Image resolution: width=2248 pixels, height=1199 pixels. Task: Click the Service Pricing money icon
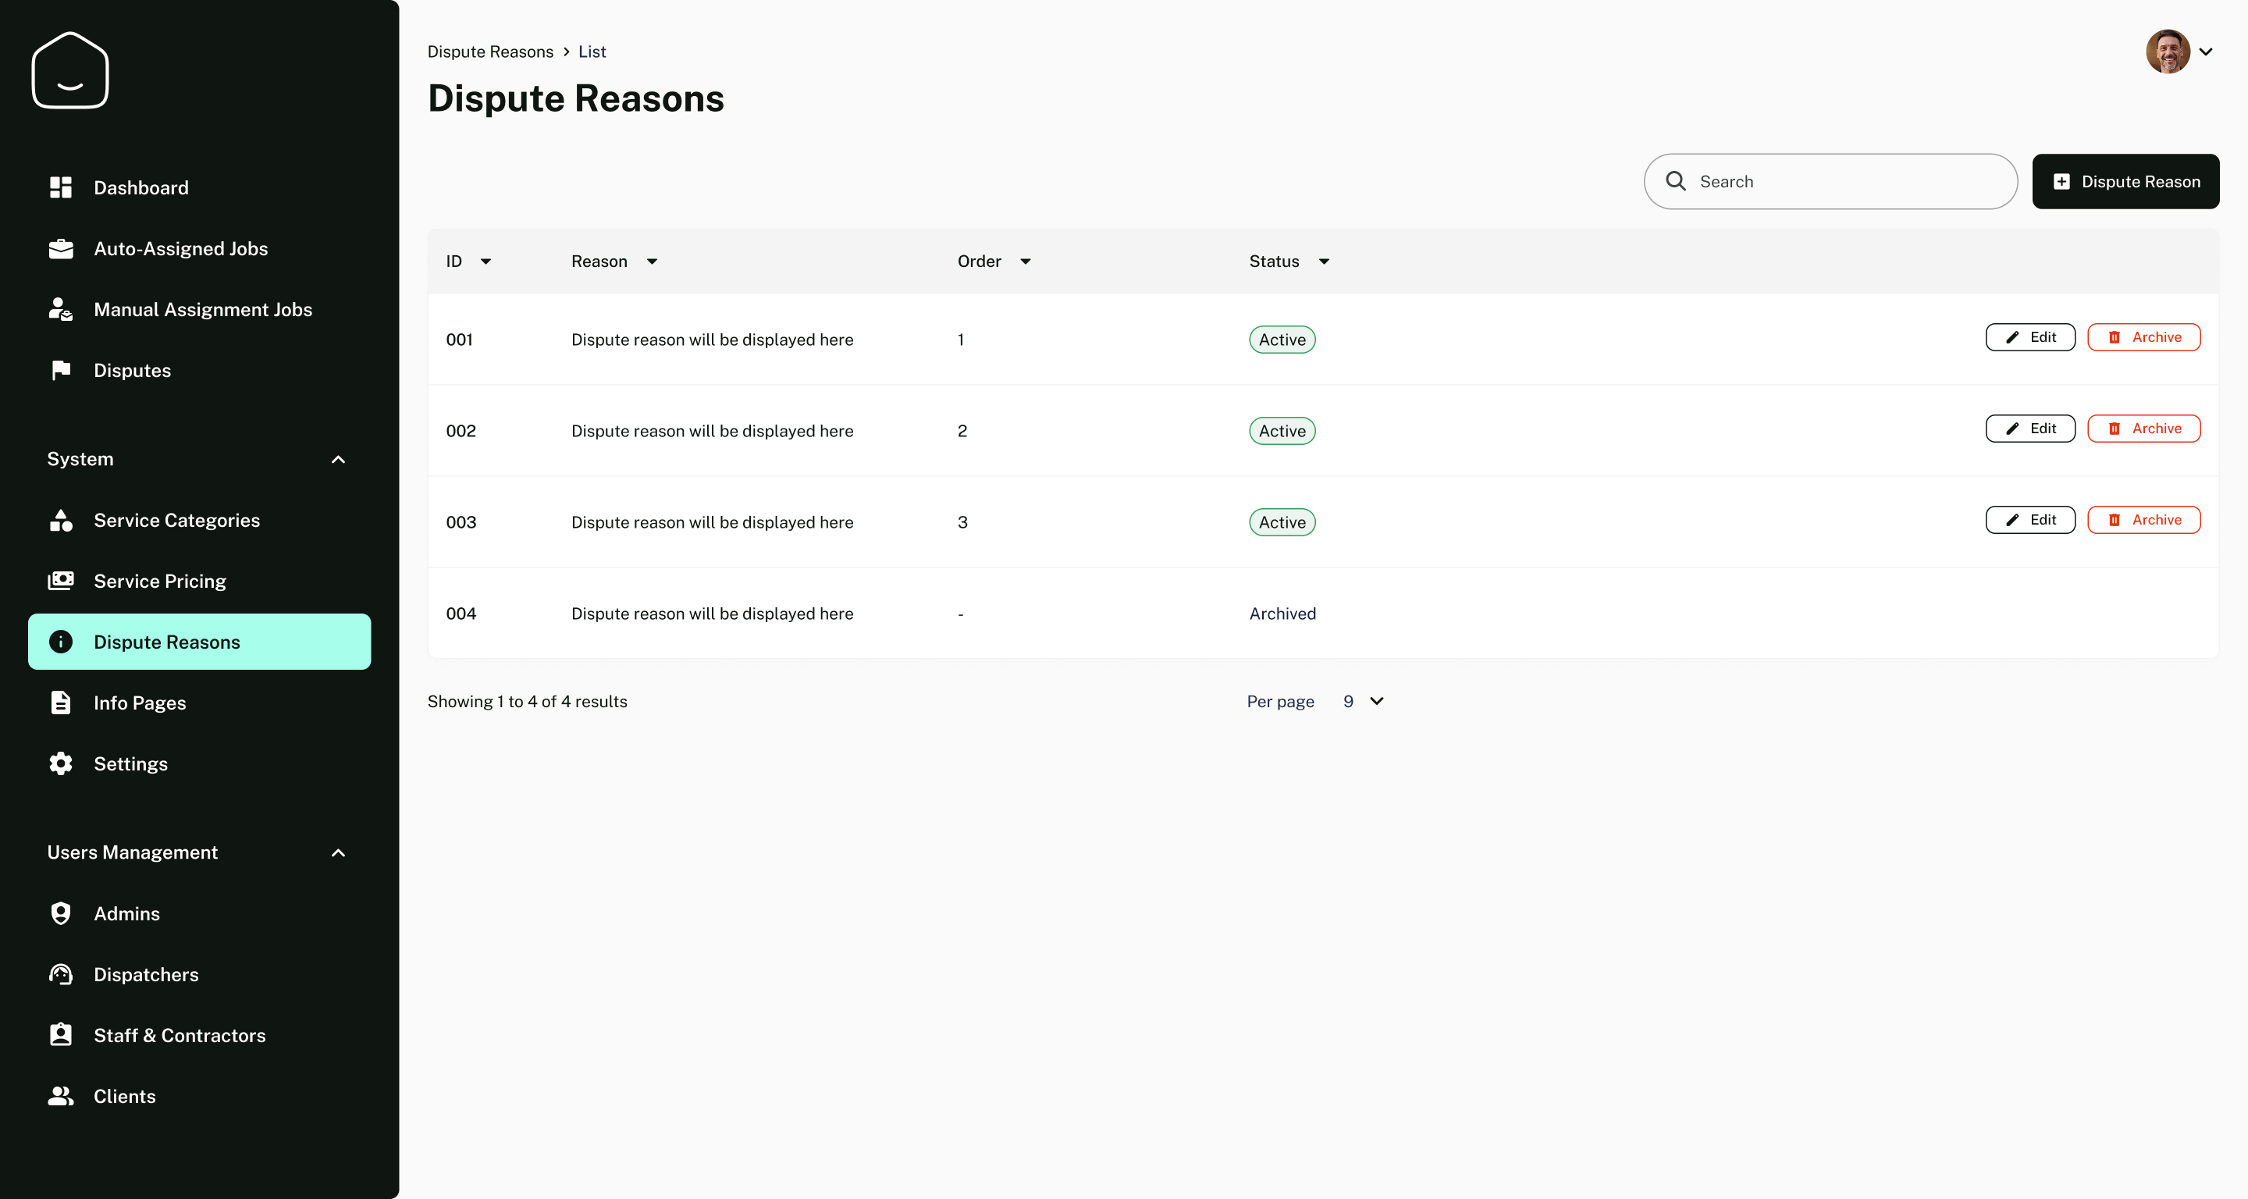[x=60, y=582]
